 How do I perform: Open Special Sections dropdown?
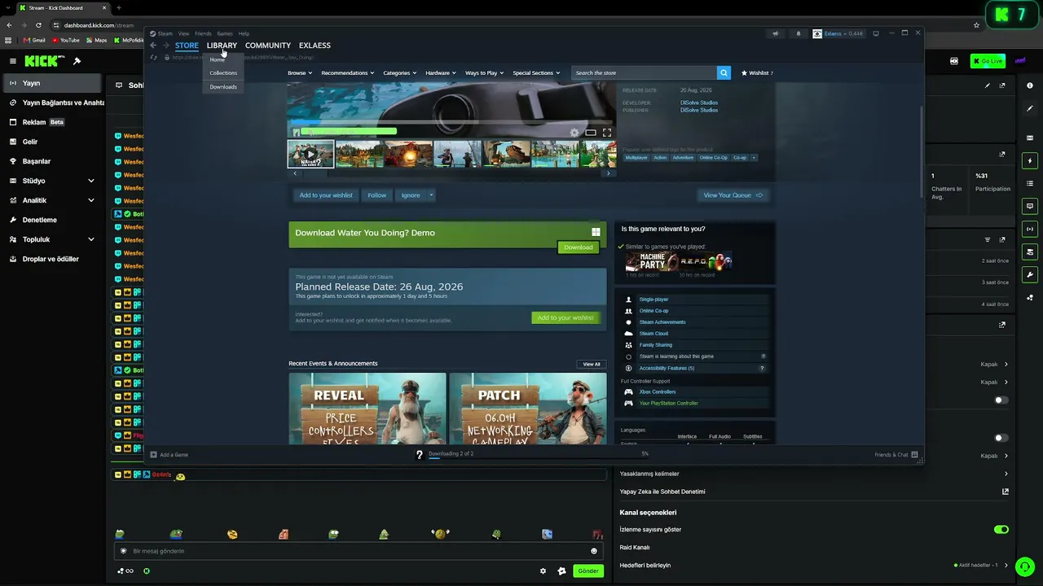click(x=536, y=73)
